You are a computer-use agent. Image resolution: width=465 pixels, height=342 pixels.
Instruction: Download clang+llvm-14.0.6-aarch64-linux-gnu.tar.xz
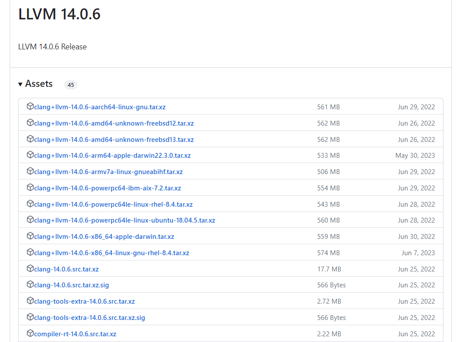100,107
